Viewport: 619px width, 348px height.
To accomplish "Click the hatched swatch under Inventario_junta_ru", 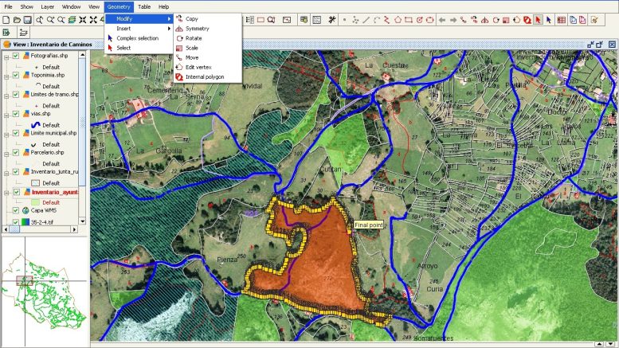I will (x=36, y=183).
